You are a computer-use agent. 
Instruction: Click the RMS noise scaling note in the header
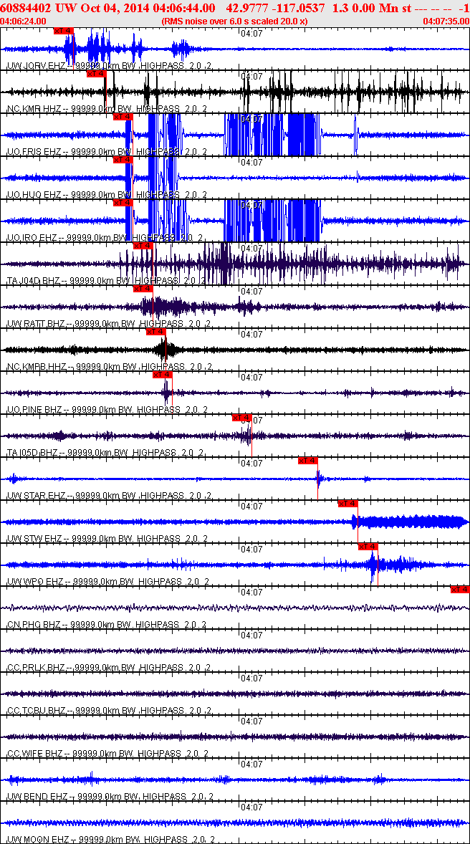click(235, 21)
